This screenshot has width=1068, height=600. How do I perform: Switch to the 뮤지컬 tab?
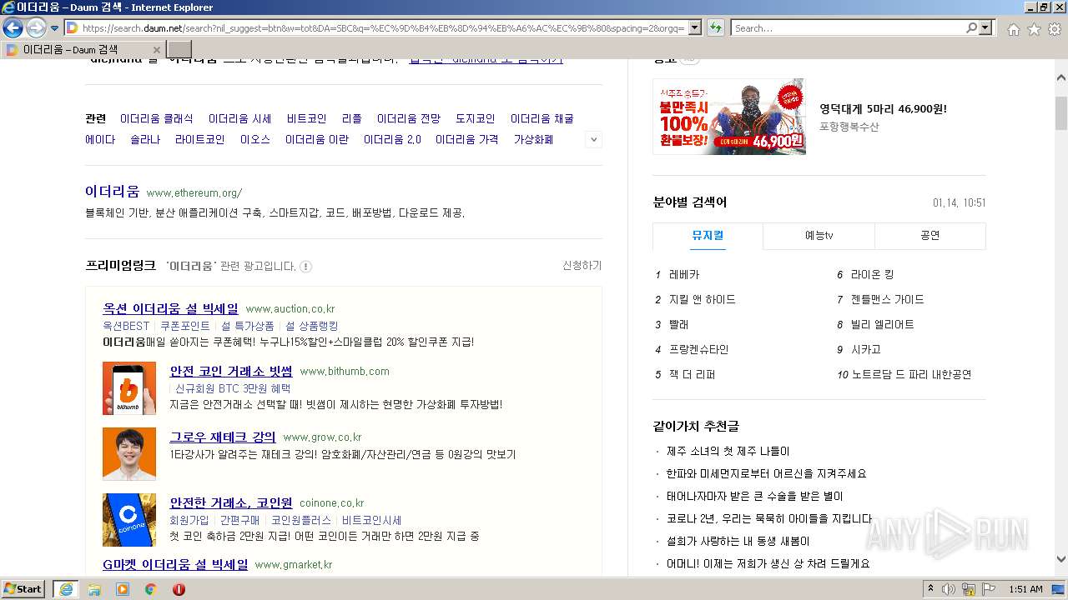(x=708, y=236)
